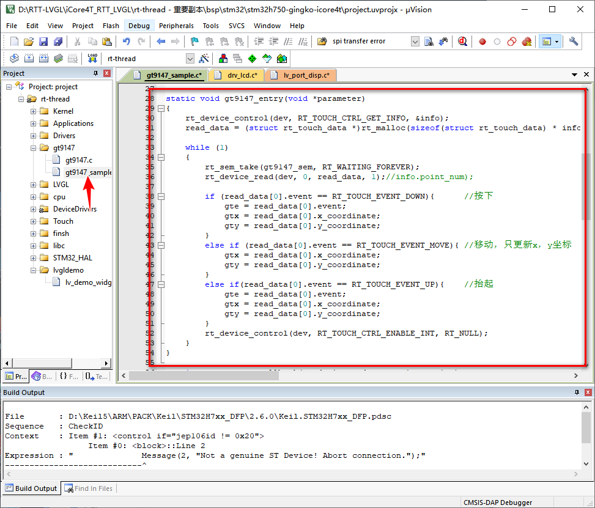The height and width of the screenshot is (508, 595).
Task: Open the rt-thread target dropdown
Action: pyautogui.click(x=190, y=59)
